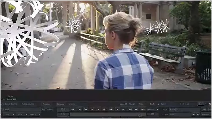Open the Tools menu
Image resolution: width=212 pixels, height=119 pixels.
point(152,104)
